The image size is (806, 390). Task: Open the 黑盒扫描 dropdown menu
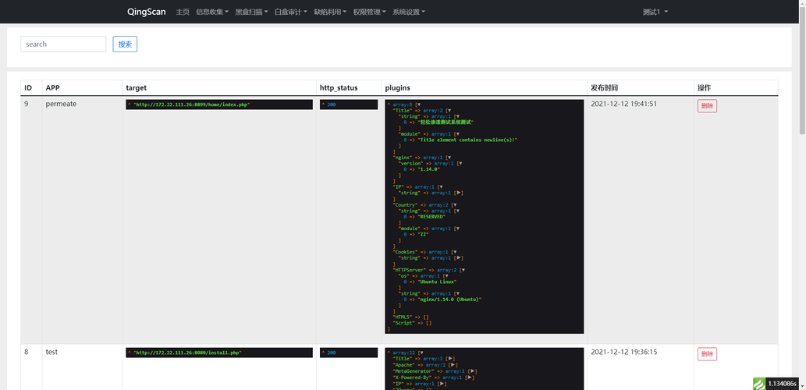[252, 12]
